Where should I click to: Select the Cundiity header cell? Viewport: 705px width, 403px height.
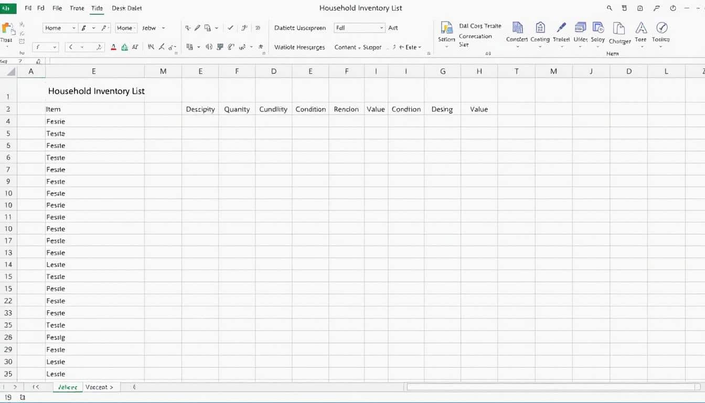(x=273, y=109)
